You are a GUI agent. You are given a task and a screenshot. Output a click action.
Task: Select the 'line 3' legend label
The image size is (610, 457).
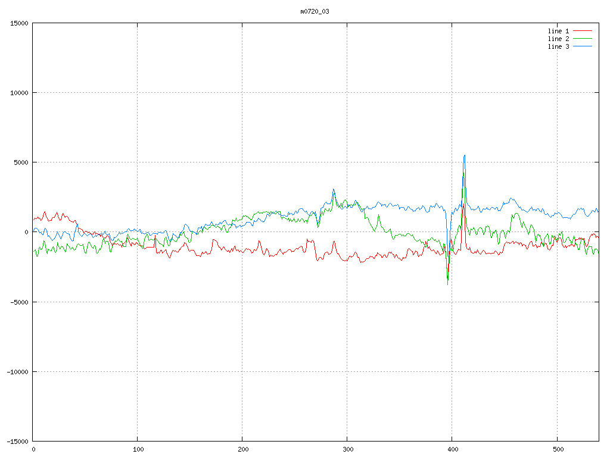point(558,46)
